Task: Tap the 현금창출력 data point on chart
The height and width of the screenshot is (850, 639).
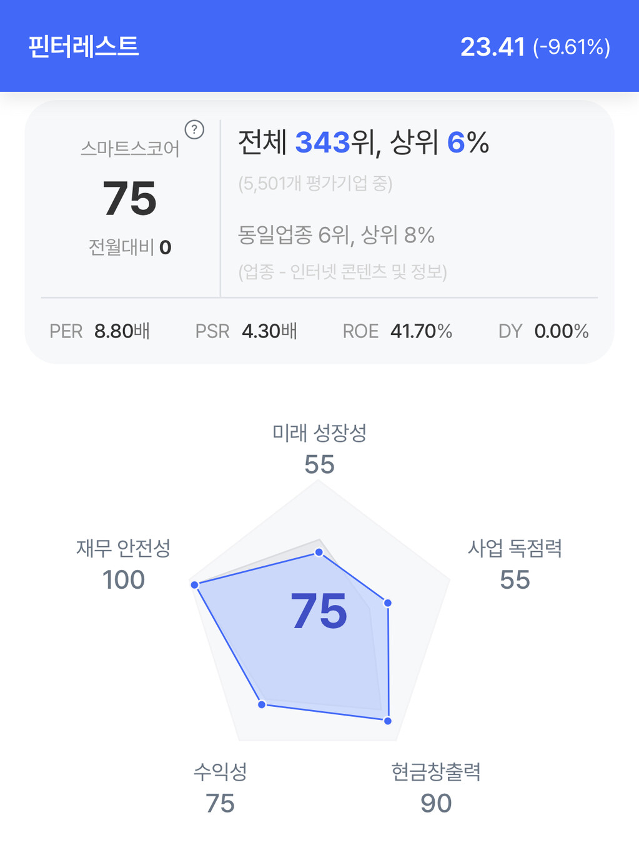Action: 388,721
